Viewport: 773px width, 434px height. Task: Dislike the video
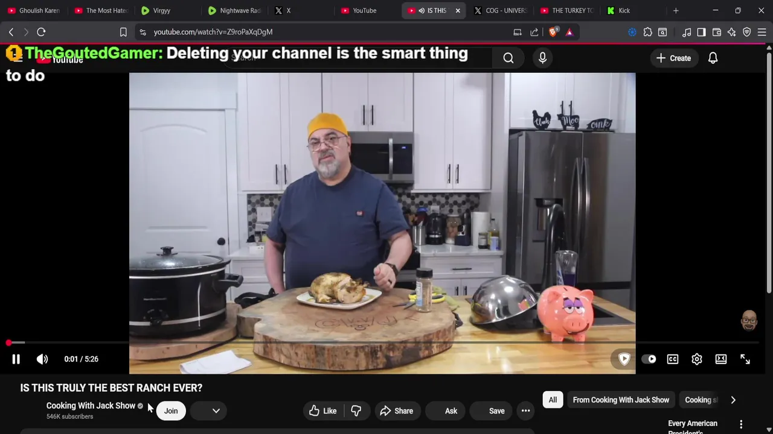[356, 411]
